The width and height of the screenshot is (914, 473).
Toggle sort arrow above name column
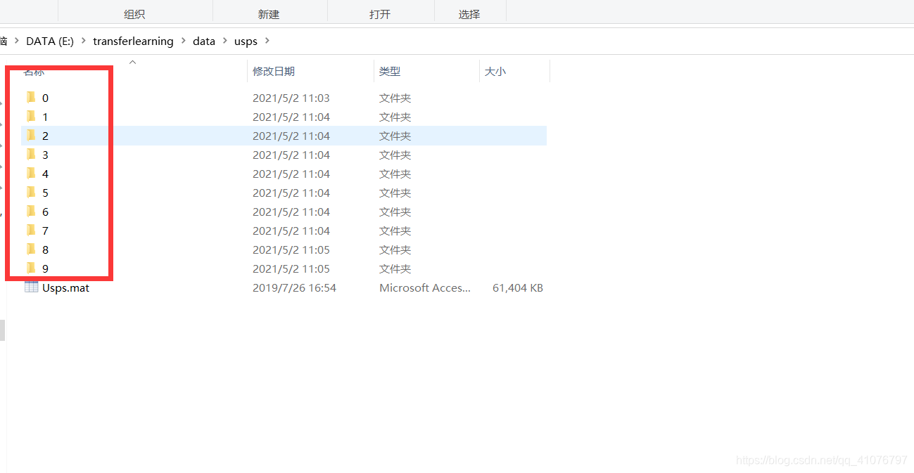click(132, 62)
